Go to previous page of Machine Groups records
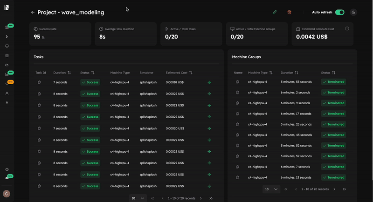The width and height of the screenshot is (373, 202). [296, 189]
